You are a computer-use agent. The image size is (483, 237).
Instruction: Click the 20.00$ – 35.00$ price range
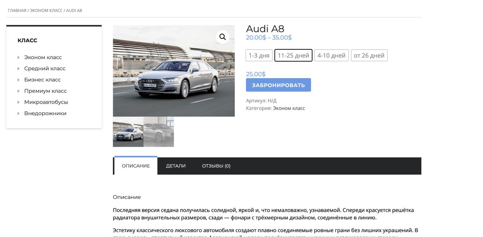click(x=269, y=38)
